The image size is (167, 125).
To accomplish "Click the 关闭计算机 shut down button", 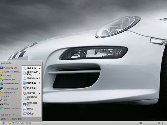I will pos(17,119).
